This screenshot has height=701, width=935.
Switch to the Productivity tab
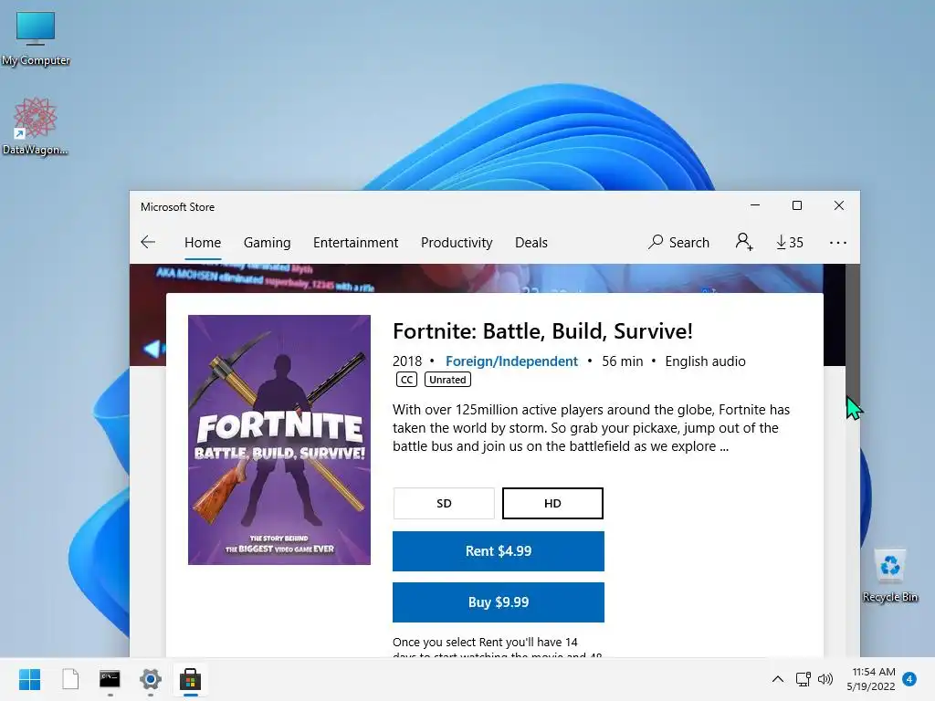[x=457, y=243]
